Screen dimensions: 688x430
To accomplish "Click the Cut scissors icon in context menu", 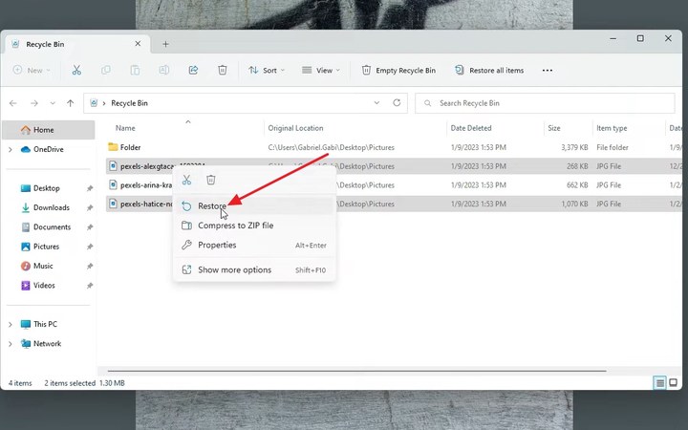I will [187, 180].
